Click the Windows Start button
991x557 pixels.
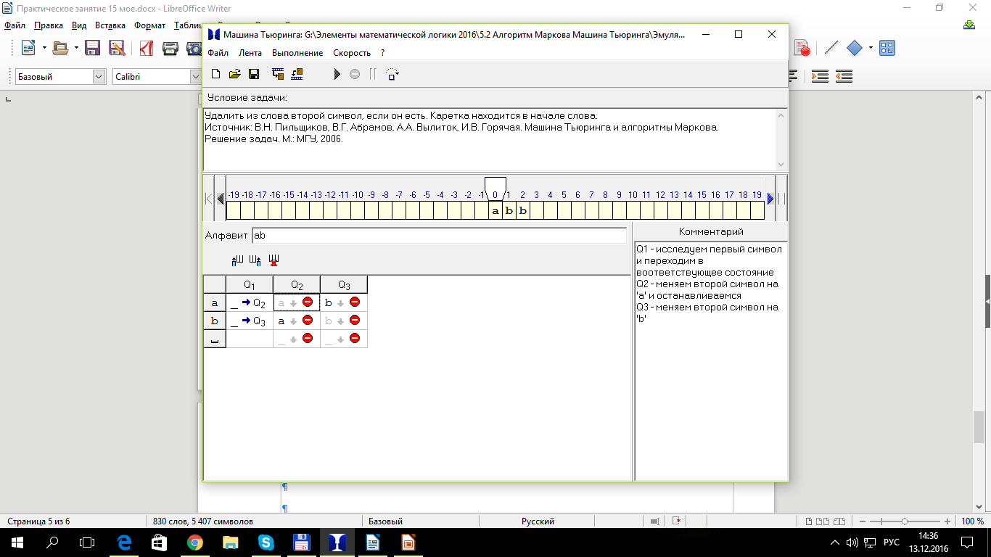coord(17,542)
